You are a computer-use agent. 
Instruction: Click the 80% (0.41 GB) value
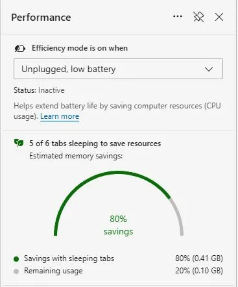199,258
